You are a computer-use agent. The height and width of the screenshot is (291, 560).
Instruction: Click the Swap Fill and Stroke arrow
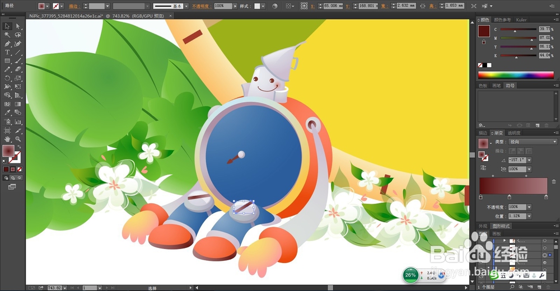(19, 147)
